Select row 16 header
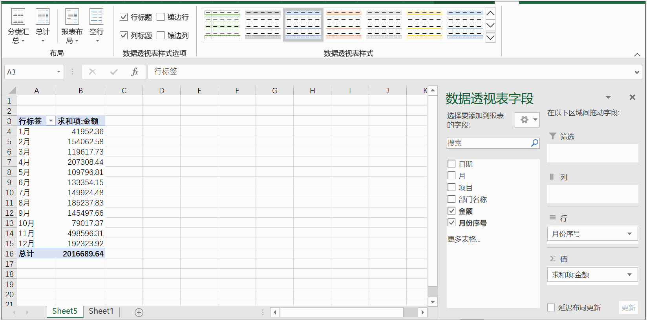The height and width of the screenshot is (320, 647). tap(9, 254)
